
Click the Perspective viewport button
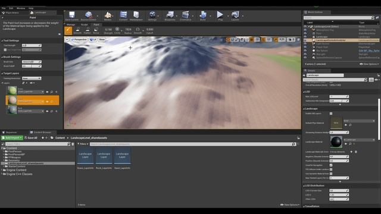pos(79,39)
